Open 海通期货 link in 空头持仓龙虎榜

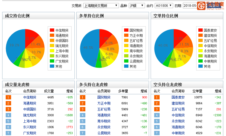[178, 127]
